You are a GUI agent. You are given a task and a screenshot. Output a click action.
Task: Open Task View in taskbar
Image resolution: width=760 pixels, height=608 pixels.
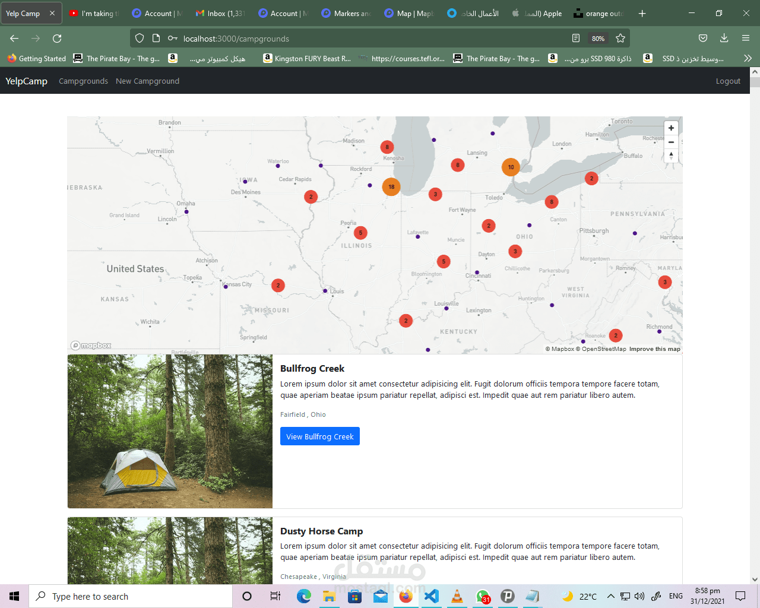point(275,596)
